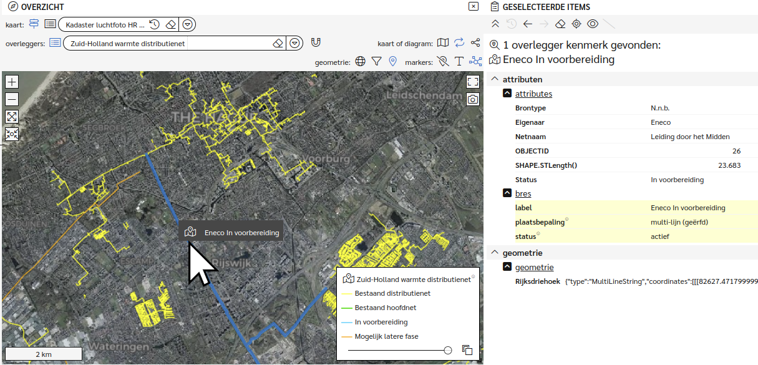
Task: Select the OBJECTID value 26
Action: point(736,151)
